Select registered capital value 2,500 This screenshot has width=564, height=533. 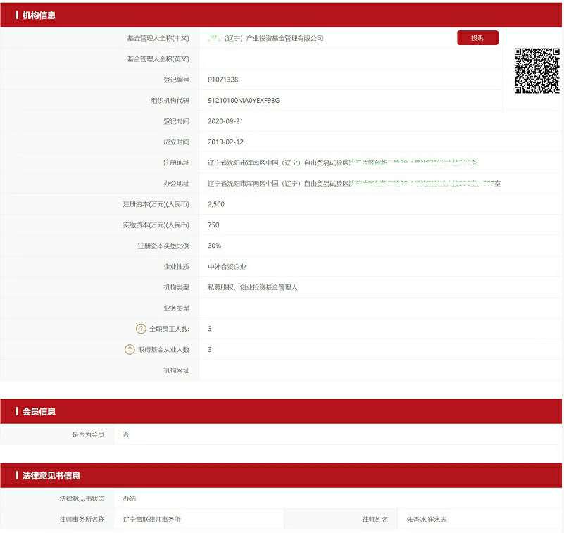216,204
